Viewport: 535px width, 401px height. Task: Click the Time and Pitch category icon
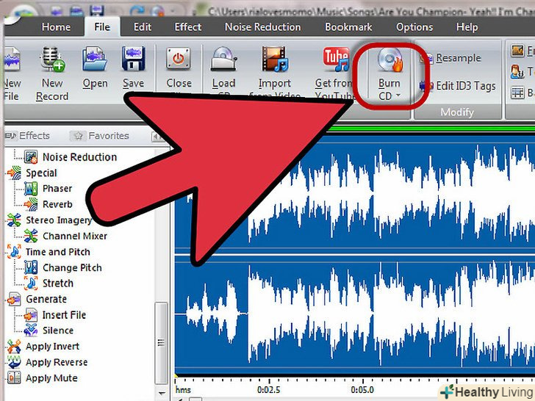click(14, 252)
